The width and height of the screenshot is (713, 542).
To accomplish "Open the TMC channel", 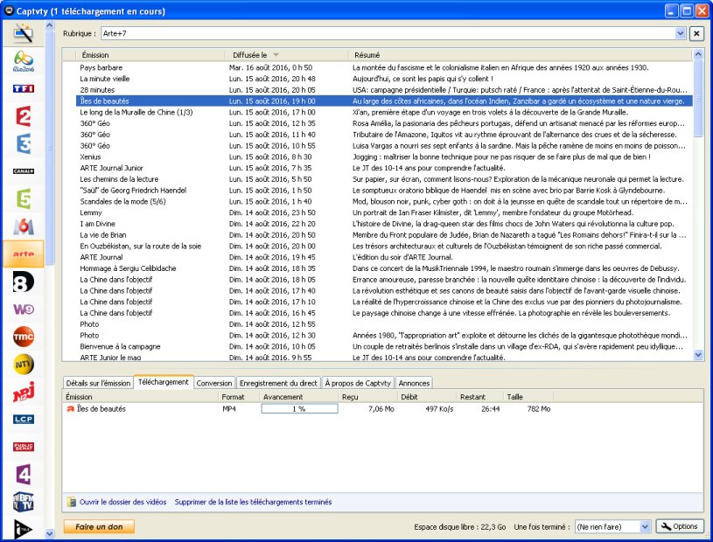I will coord(23,336).
